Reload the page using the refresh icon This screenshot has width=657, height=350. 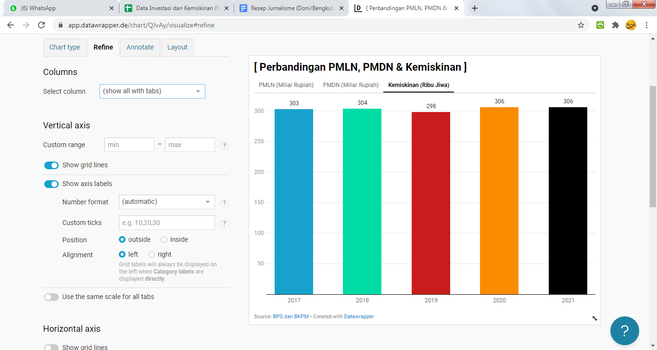tap(41, 25)
